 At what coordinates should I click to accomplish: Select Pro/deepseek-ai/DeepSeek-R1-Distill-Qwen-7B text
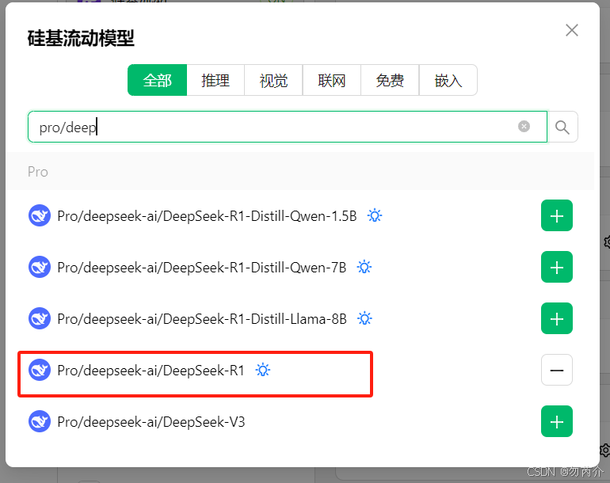[202, 268]
